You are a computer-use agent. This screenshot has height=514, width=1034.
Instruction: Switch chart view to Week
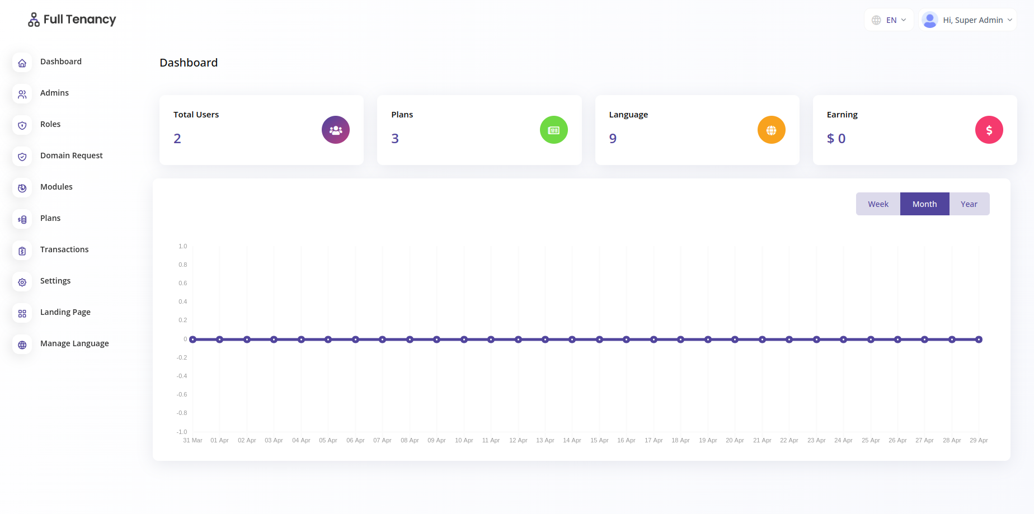tap(877, 204)
